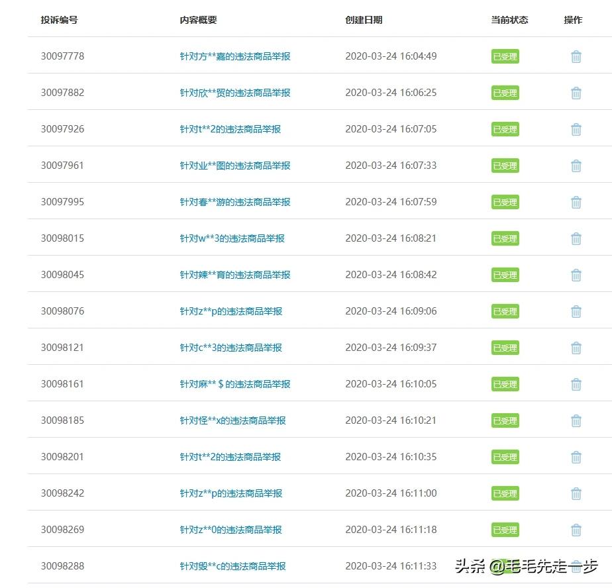
Task: Delete complaint 30097882 using trash icon
Action: [x=576, y=93]
